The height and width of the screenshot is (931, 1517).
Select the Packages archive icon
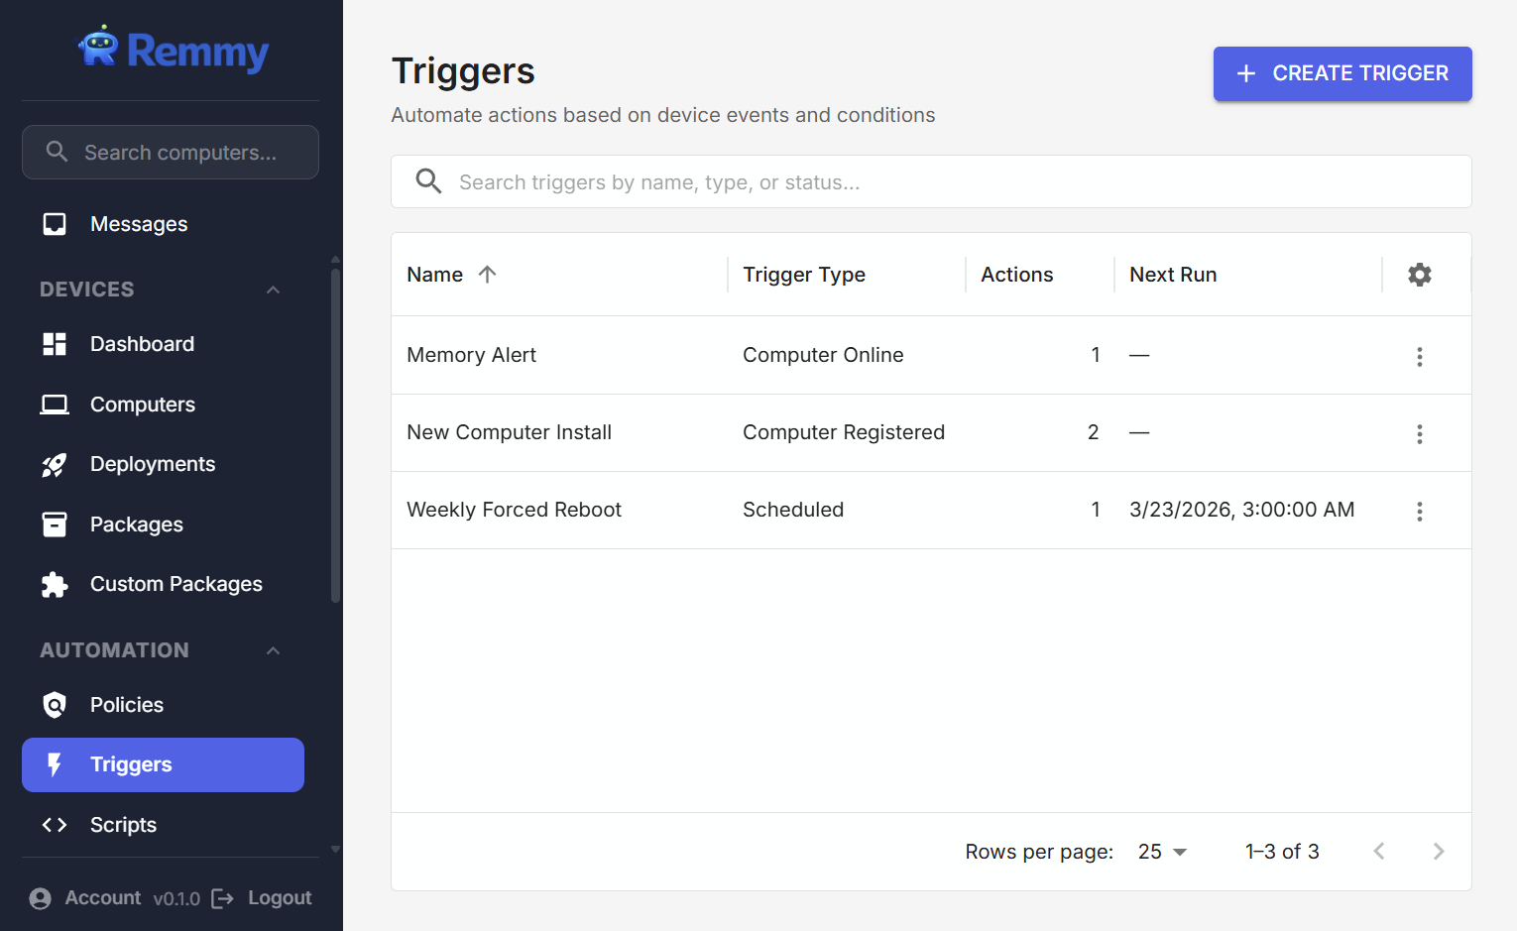(x=54, y=524)
